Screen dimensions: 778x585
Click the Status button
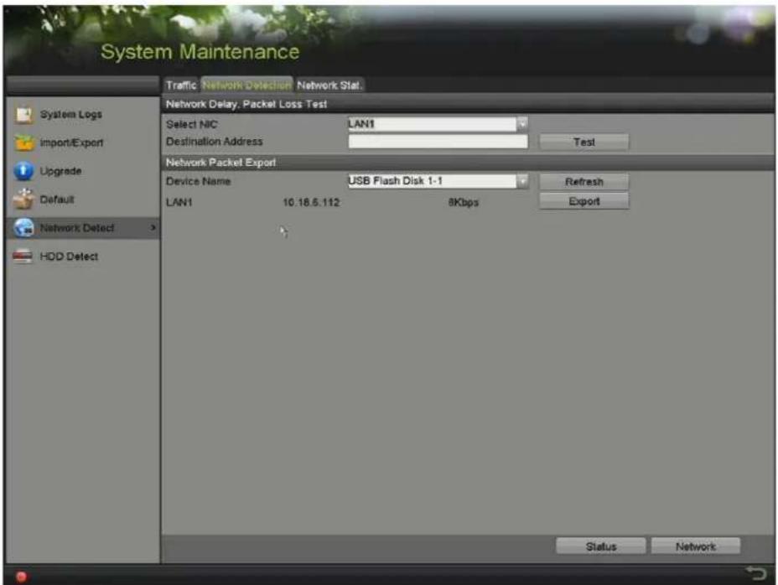click(601, 546)
